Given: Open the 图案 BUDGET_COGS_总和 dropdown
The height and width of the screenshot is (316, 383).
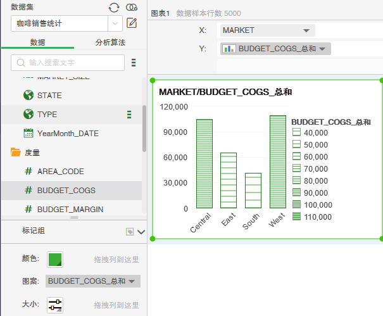Looking at the screenshot, I should 132,281.
